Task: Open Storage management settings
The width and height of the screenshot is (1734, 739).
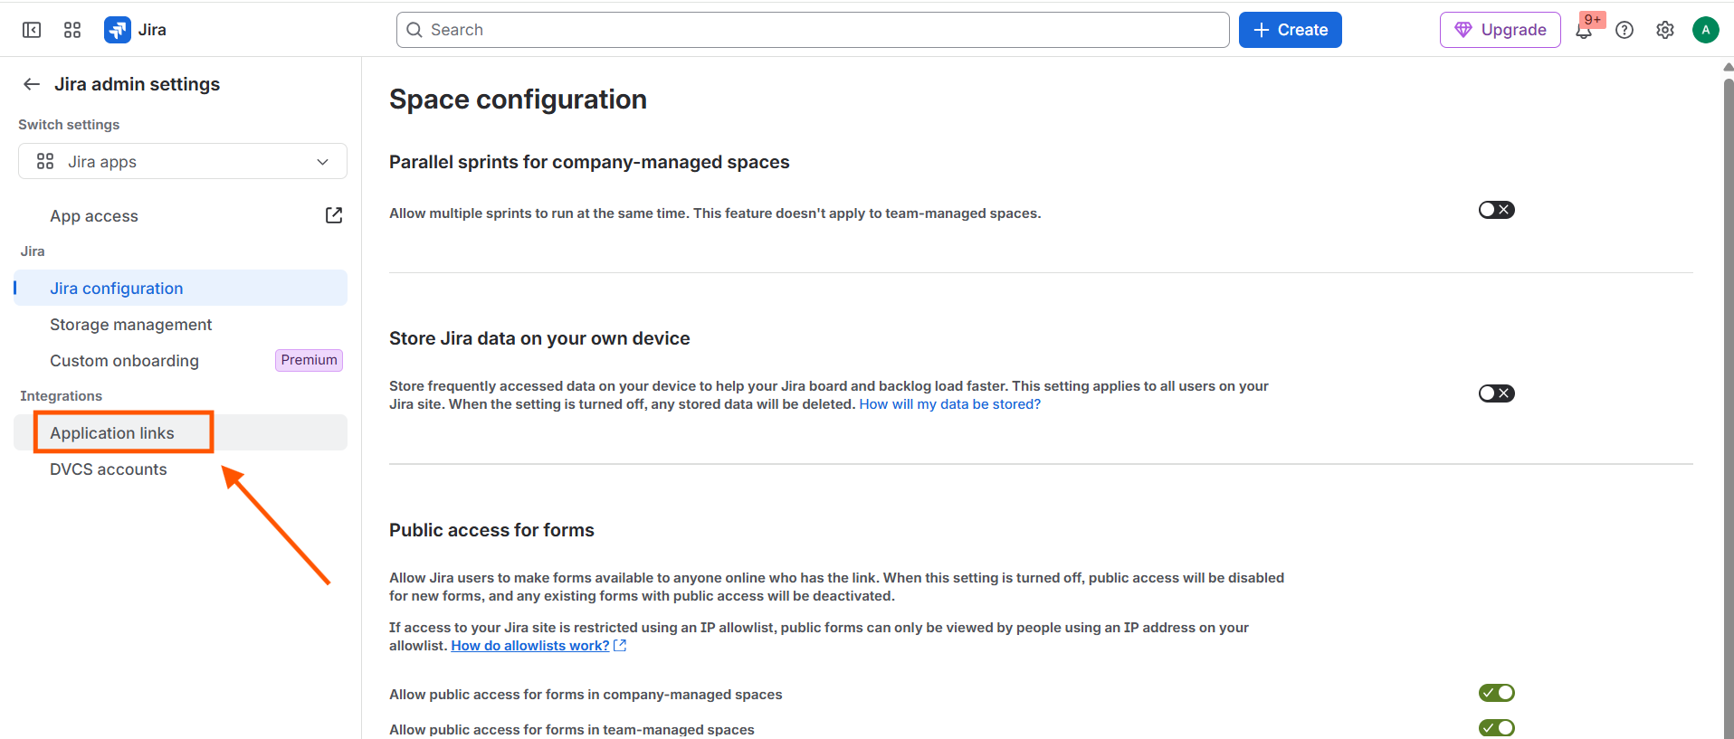Action: [181, 324]
